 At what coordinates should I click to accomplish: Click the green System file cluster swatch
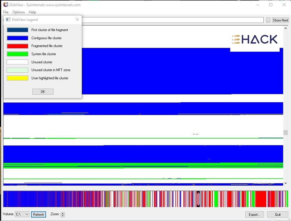point(17,54)
